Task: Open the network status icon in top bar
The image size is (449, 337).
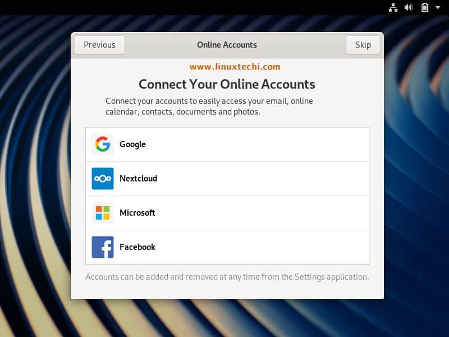Action: 393,7
